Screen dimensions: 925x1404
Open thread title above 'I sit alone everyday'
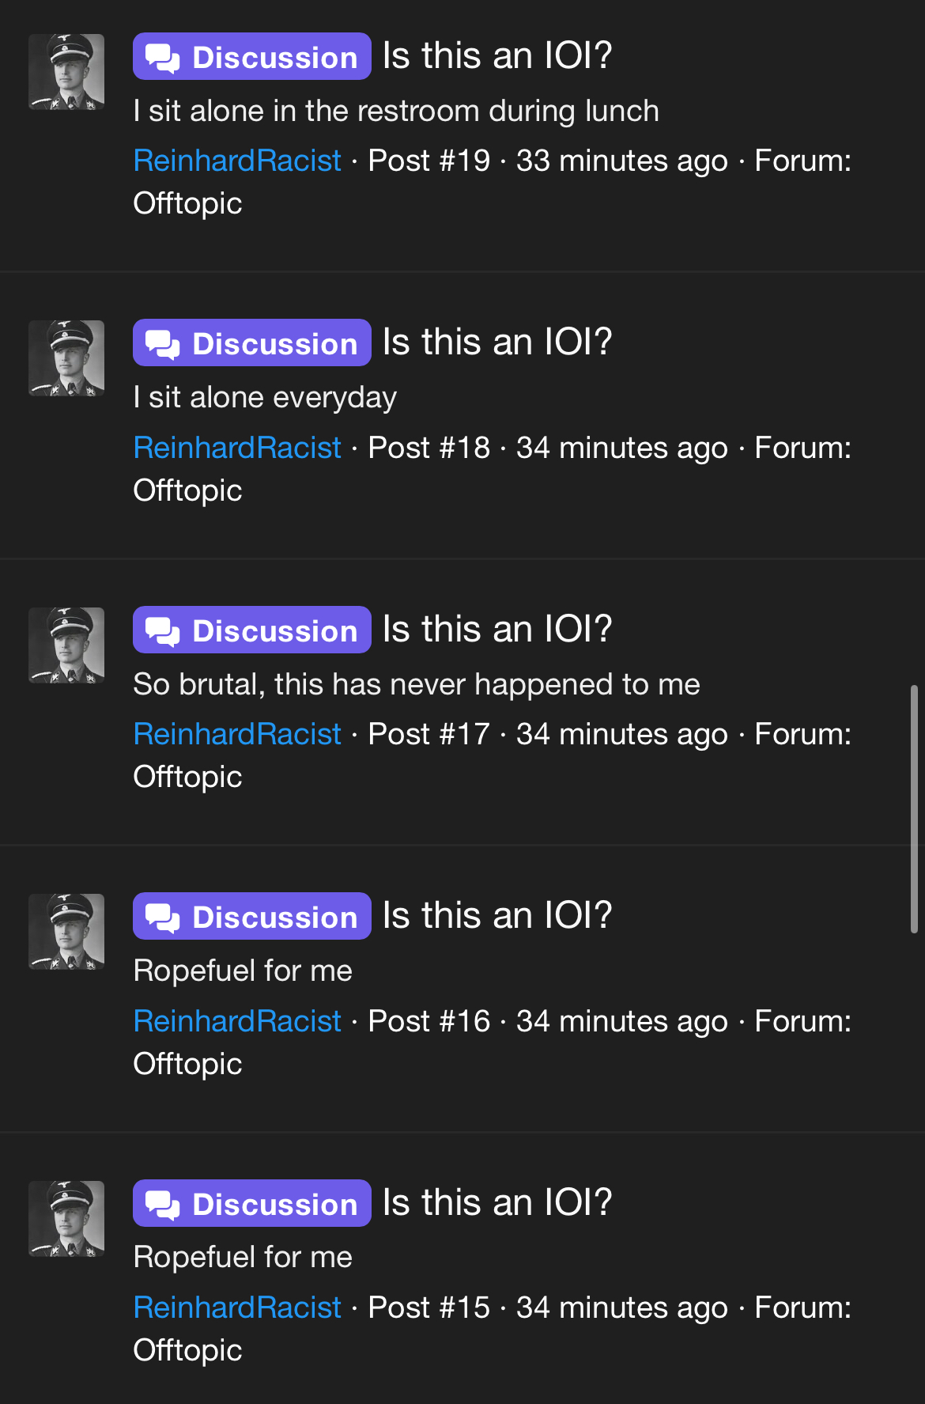[497, 342]
